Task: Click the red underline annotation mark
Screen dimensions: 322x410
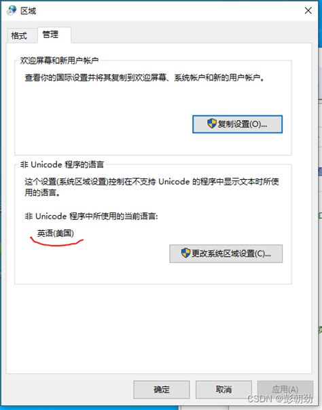Action: click(x=57, y=242)
